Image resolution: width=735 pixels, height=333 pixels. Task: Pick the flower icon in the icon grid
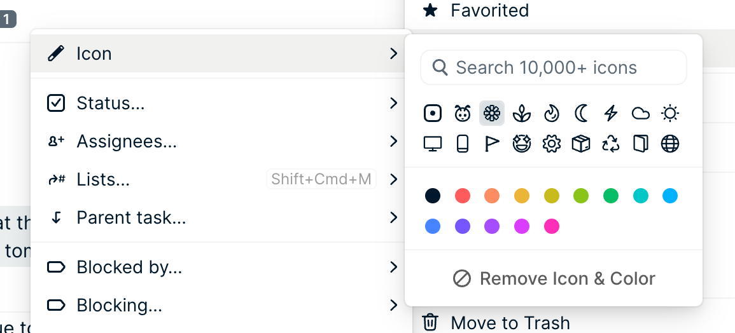(492, 114)
